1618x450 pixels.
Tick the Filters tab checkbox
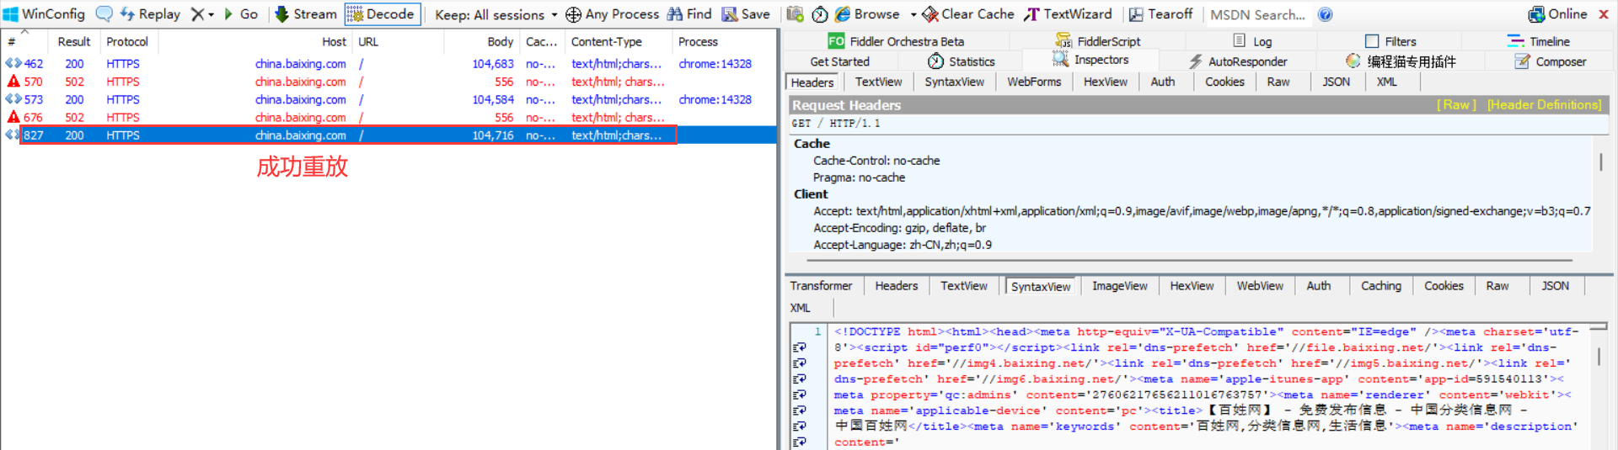point(1372,41)
